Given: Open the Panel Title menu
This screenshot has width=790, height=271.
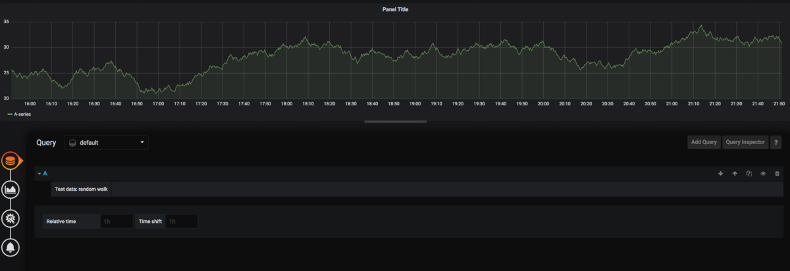Looking at the screenshot, I should tap(395, 9).
